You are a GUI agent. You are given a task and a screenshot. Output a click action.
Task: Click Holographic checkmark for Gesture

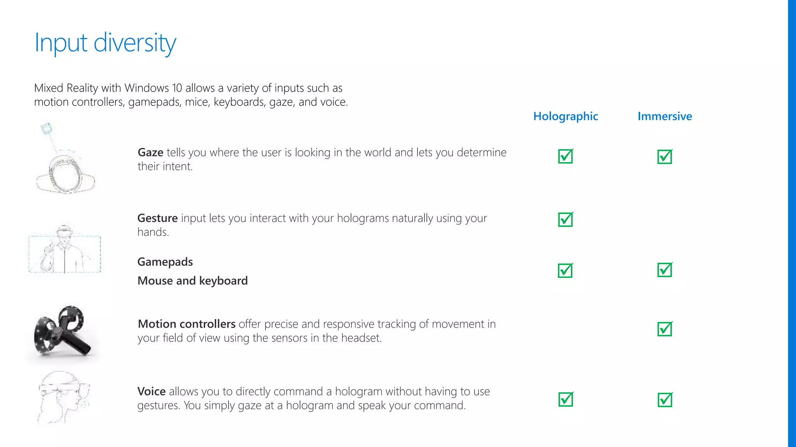pos(566,220)
